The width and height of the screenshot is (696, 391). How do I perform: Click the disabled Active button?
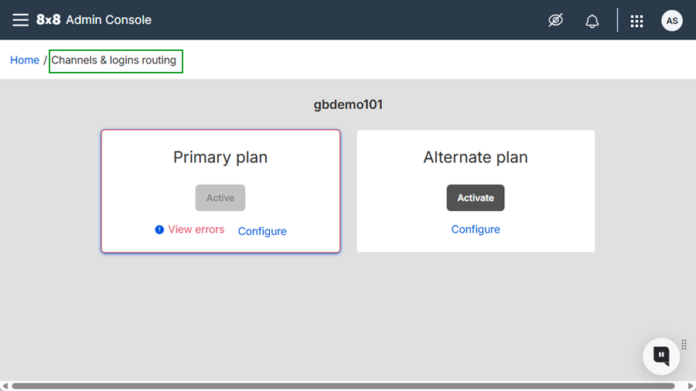click(220, 198)
